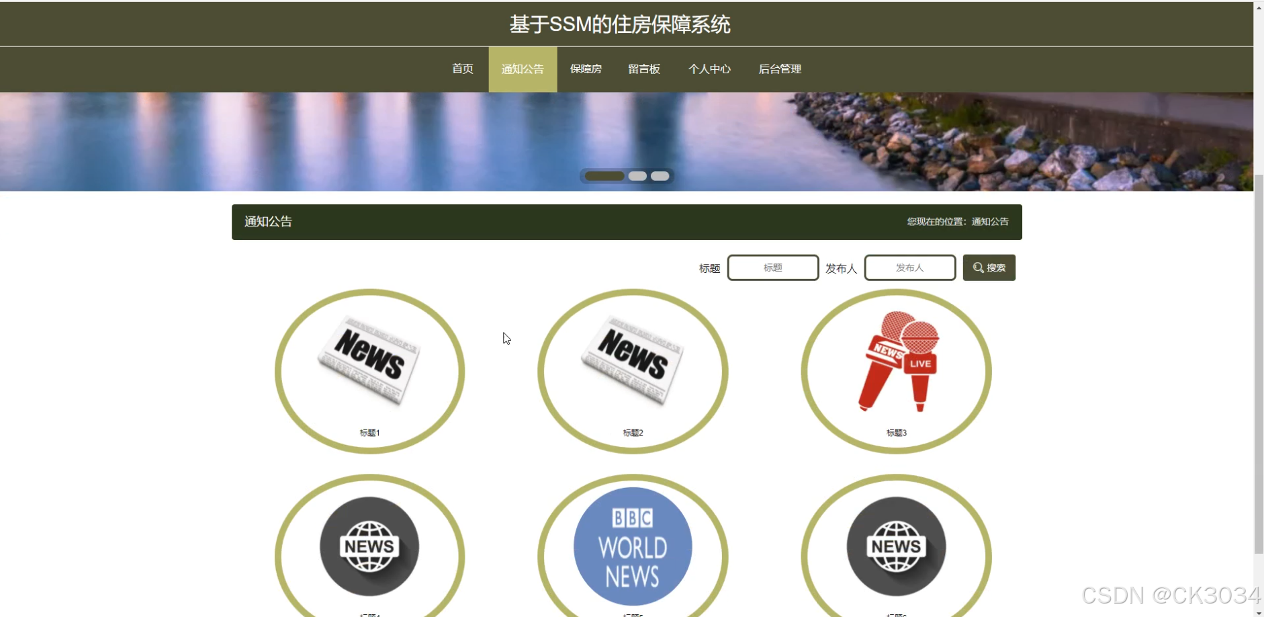The image size is (1264, 617).
Task: Click the 发布人 label beside the search field
Action: click(x=841, y=269)
